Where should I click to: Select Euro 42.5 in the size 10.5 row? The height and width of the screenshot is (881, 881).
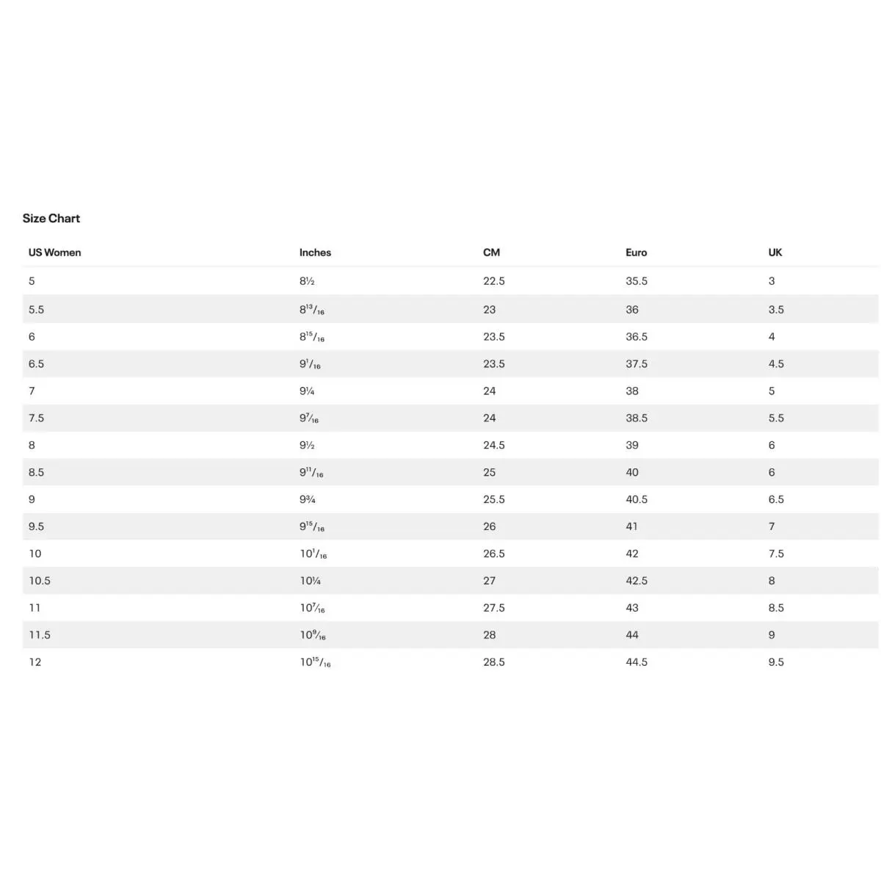[x=637, y=581]
